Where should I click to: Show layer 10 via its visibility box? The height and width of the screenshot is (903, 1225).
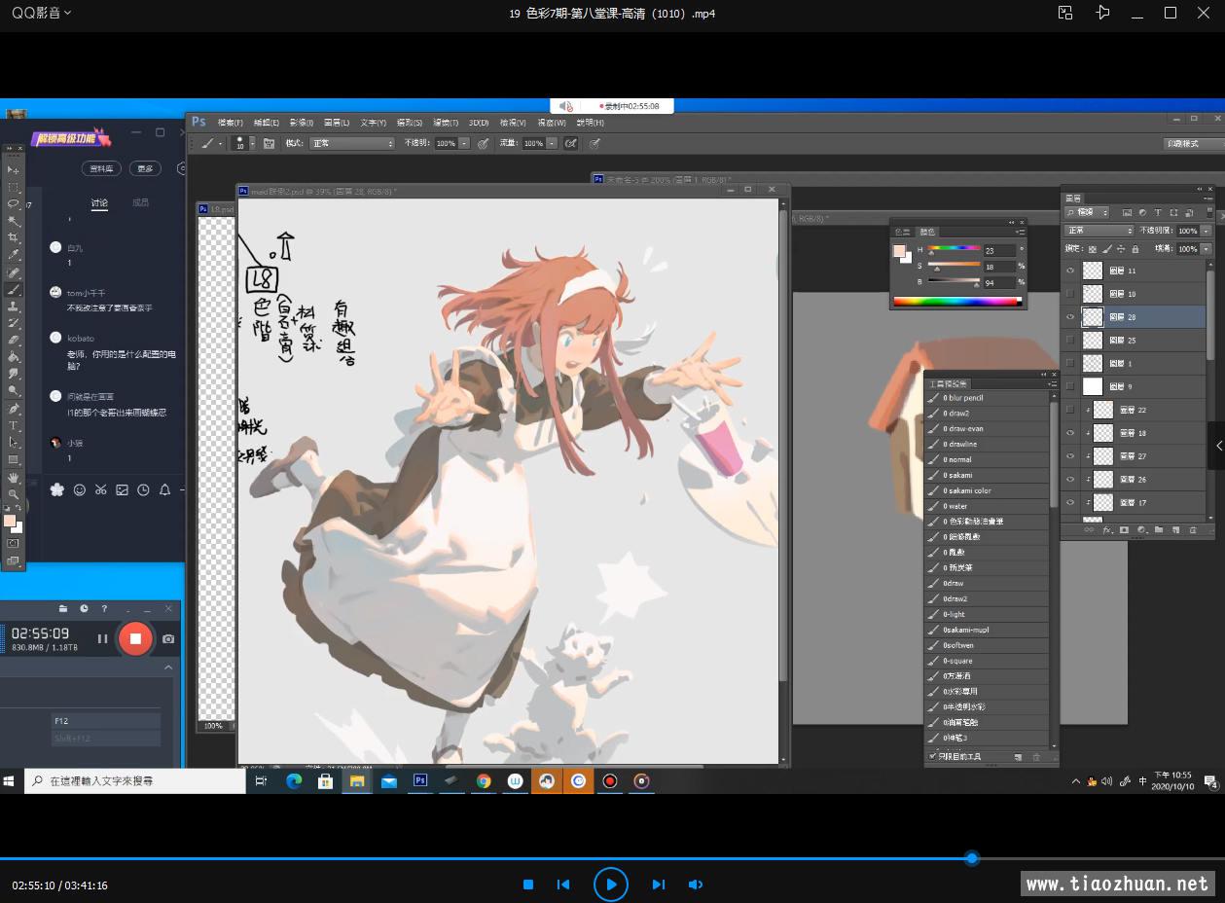click(x=1071, y=294)
